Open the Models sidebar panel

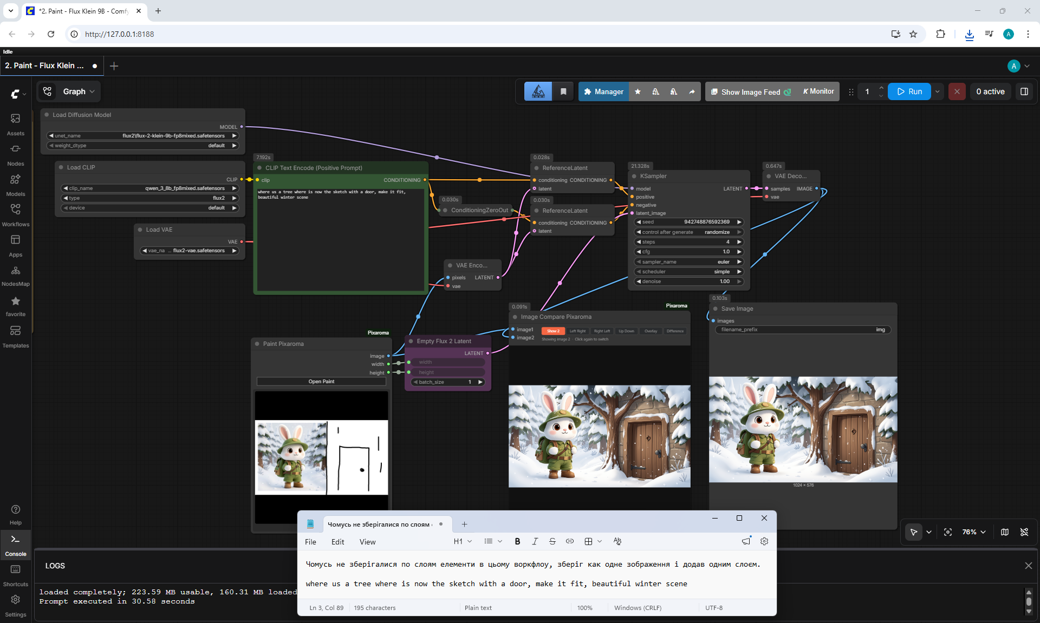tap(16, 185)
